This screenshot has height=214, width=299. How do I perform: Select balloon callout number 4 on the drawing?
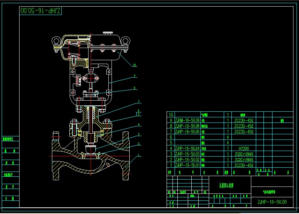tap(138, 124)
